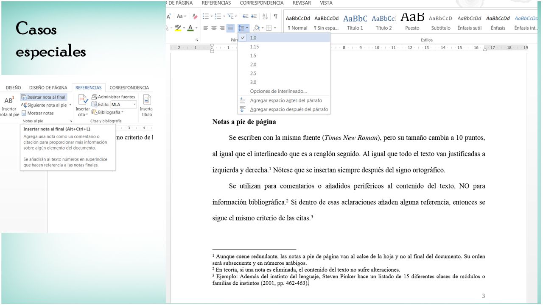Image resolution: width=543 pixels, height=305 pixels.
Task: Click the Borders icon
Action: pyautogui.click(x=269, y=28)
